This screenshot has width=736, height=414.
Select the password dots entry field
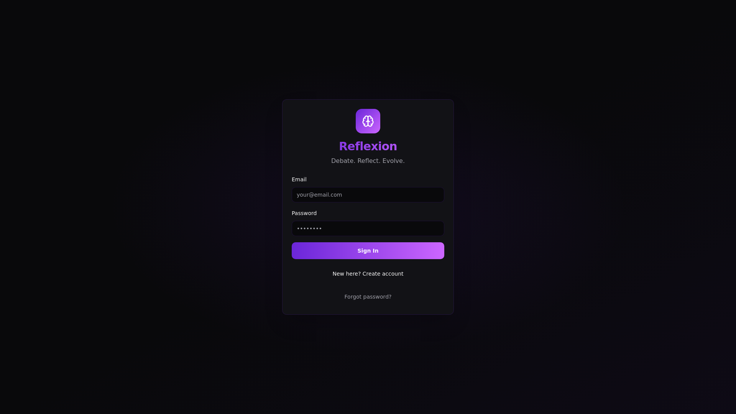pyautogui.click(x=368, y=228)
